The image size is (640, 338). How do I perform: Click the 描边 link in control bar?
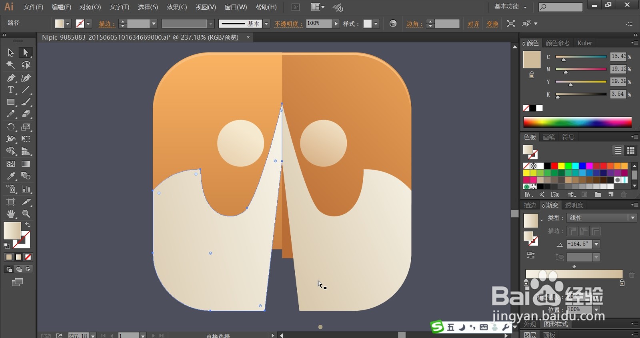point(107,24)
